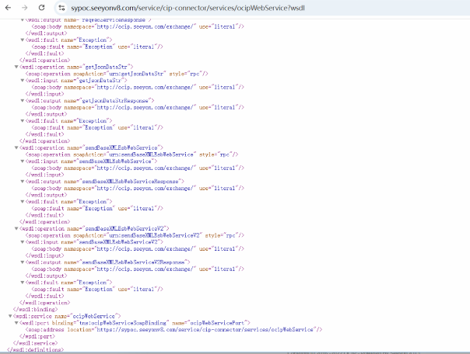This screenshot has width=470, height=354.
Task: Collapse the wsdl:port ocipWebServicePort node
Action: click(17, 322)
